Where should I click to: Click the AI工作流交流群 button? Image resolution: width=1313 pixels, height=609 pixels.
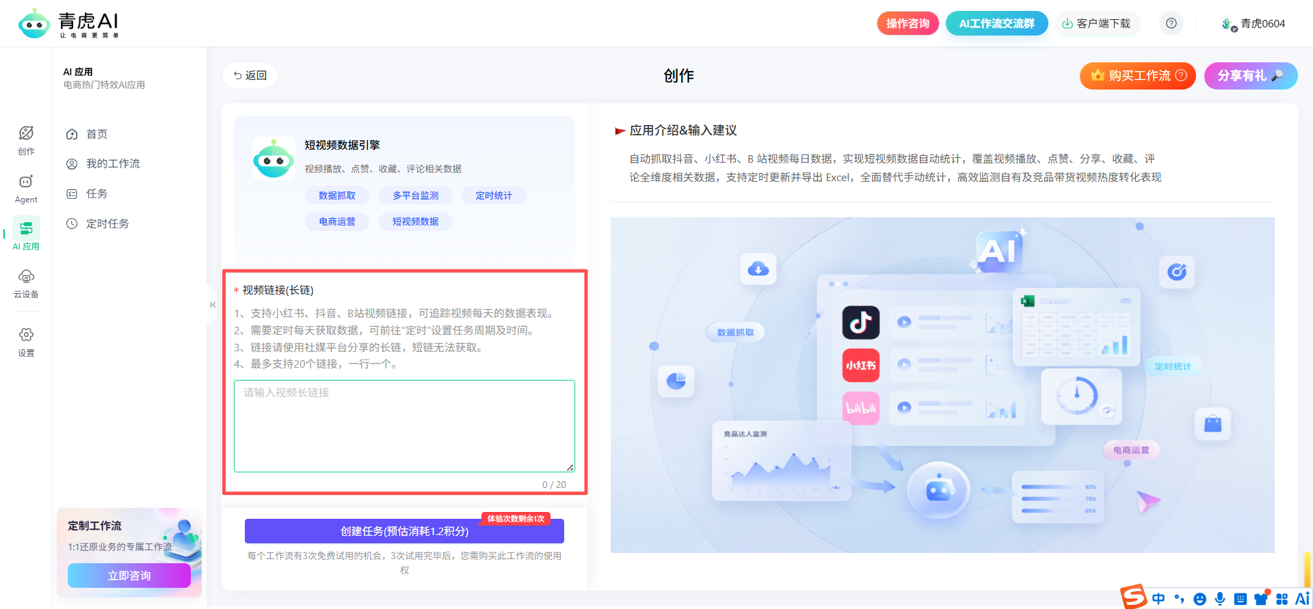tap(996, 23)
